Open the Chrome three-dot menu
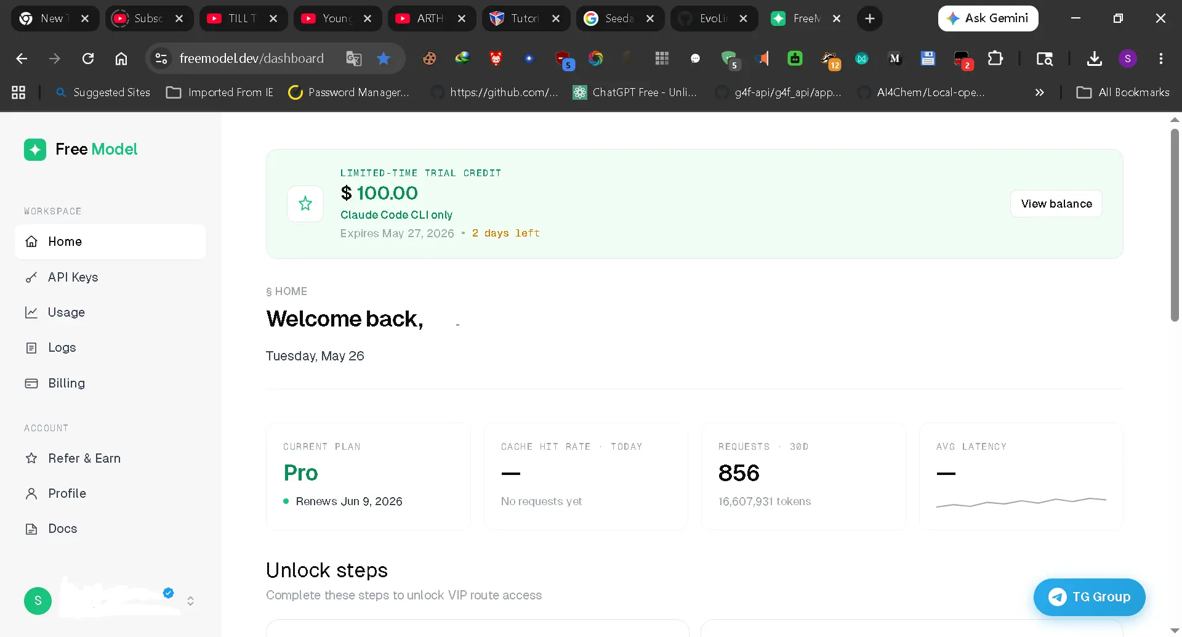 [x=1160, y=59]
